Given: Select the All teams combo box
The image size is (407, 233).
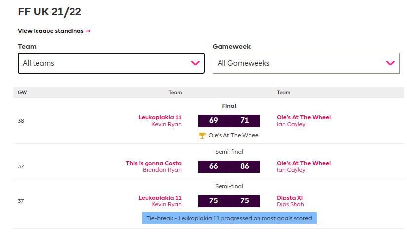Looking at the screenshot, I should point(111,63).
